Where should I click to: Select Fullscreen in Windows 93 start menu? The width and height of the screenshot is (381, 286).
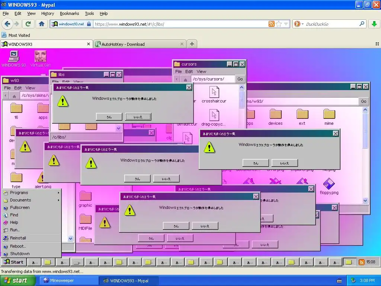(31, 207)
